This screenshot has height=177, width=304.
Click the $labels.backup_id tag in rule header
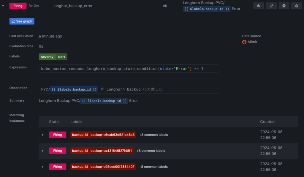(x=207, y=9)
